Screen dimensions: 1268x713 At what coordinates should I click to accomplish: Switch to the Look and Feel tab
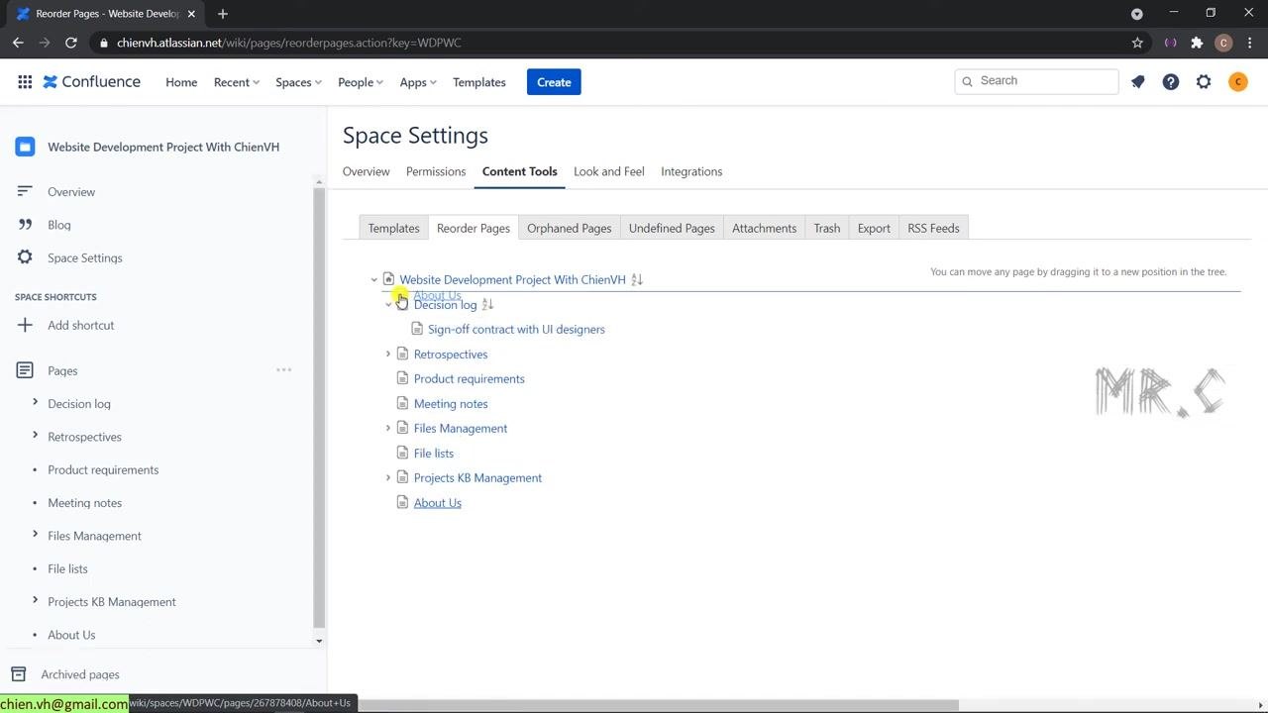point(609,171)
